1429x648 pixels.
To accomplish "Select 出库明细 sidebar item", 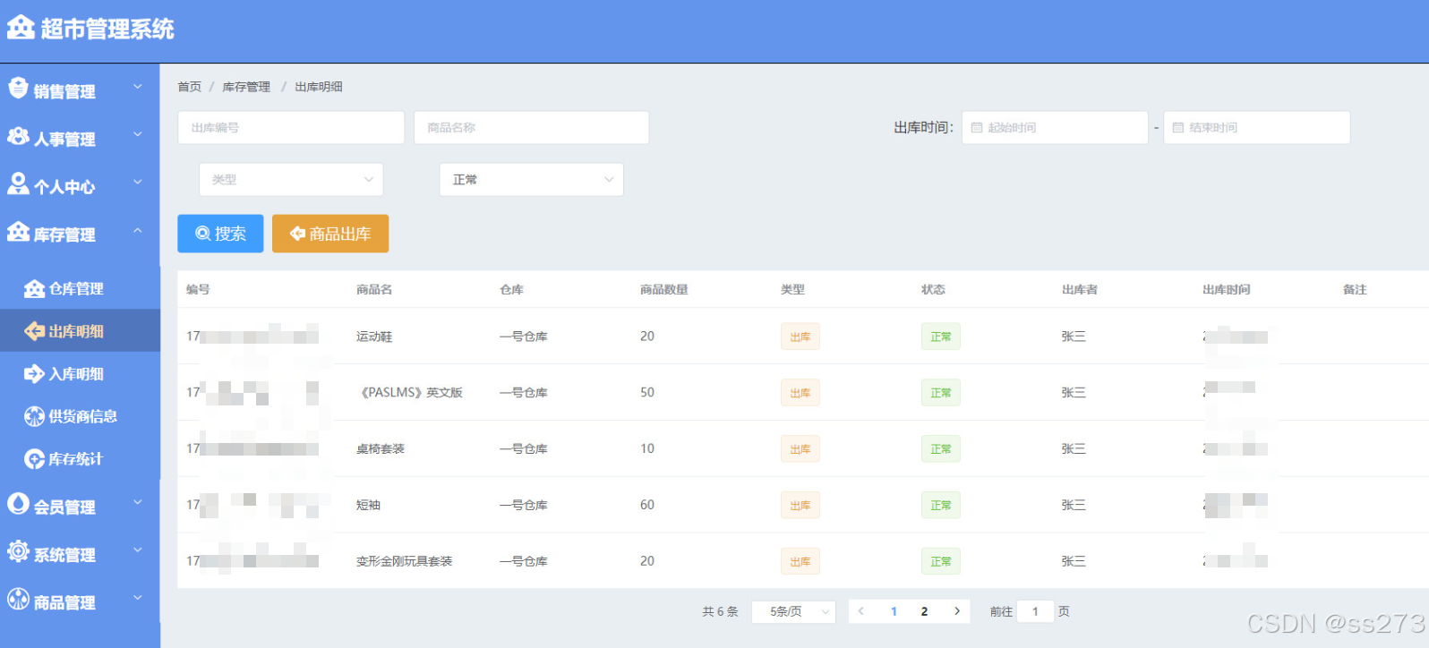I will (x=80, y=331).
